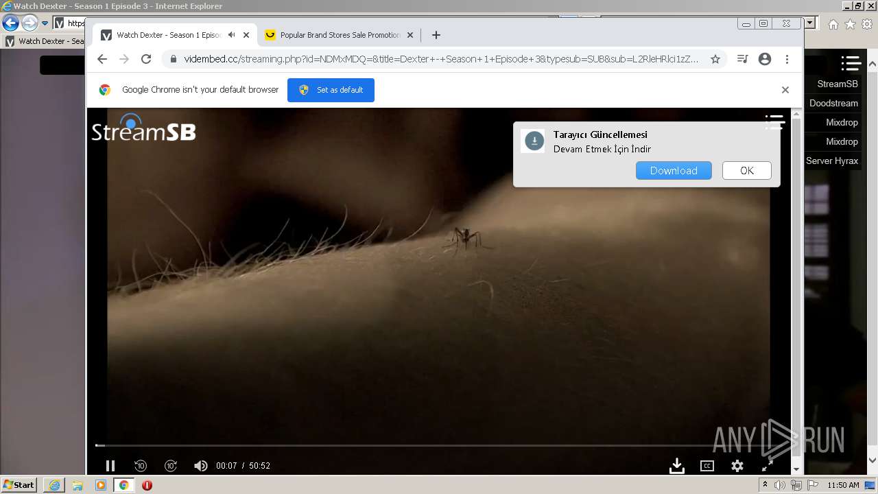Viewport: 878px width, 494px height.
Task: Reload the Chrome page
Action: coord(146,59)
